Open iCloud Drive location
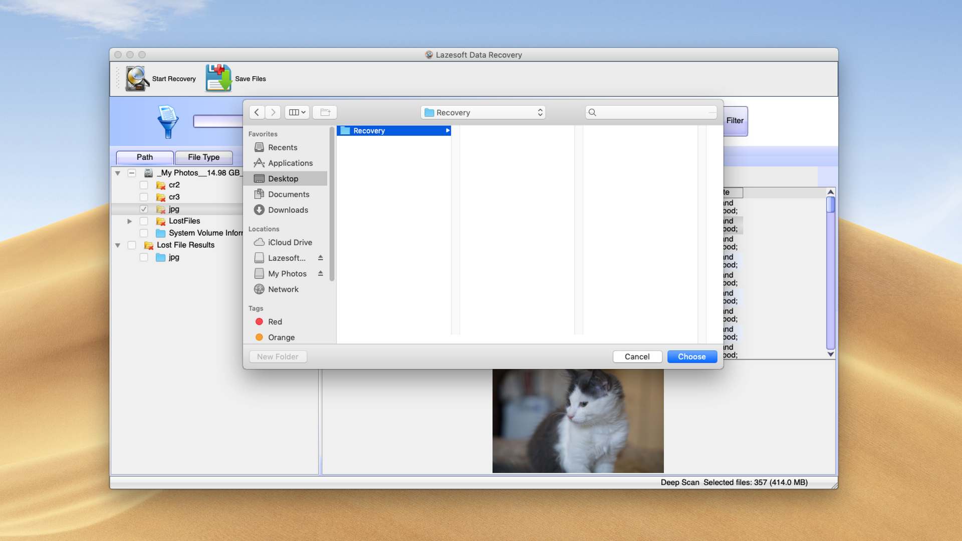Image resolution: width=962 pixels, height=541 pixels. click(290, 242)
